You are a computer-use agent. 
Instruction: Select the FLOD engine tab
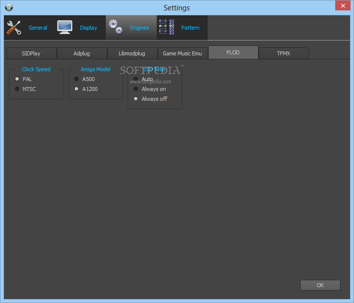(233, 52)
